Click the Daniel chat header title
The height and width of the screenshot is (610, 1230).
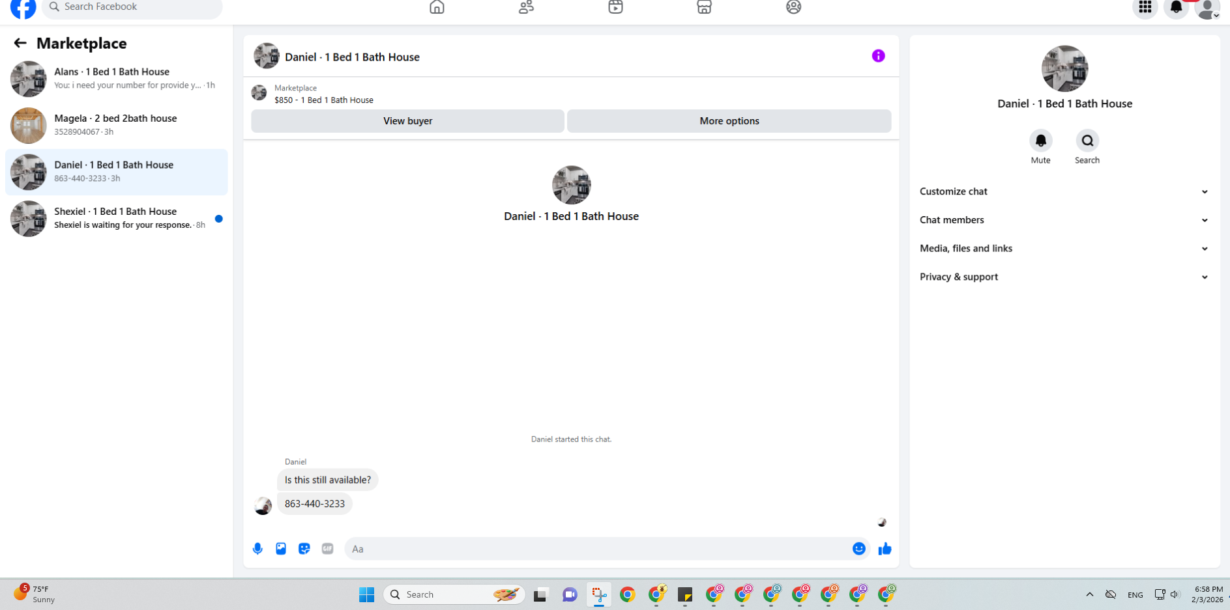pos(352,57)
